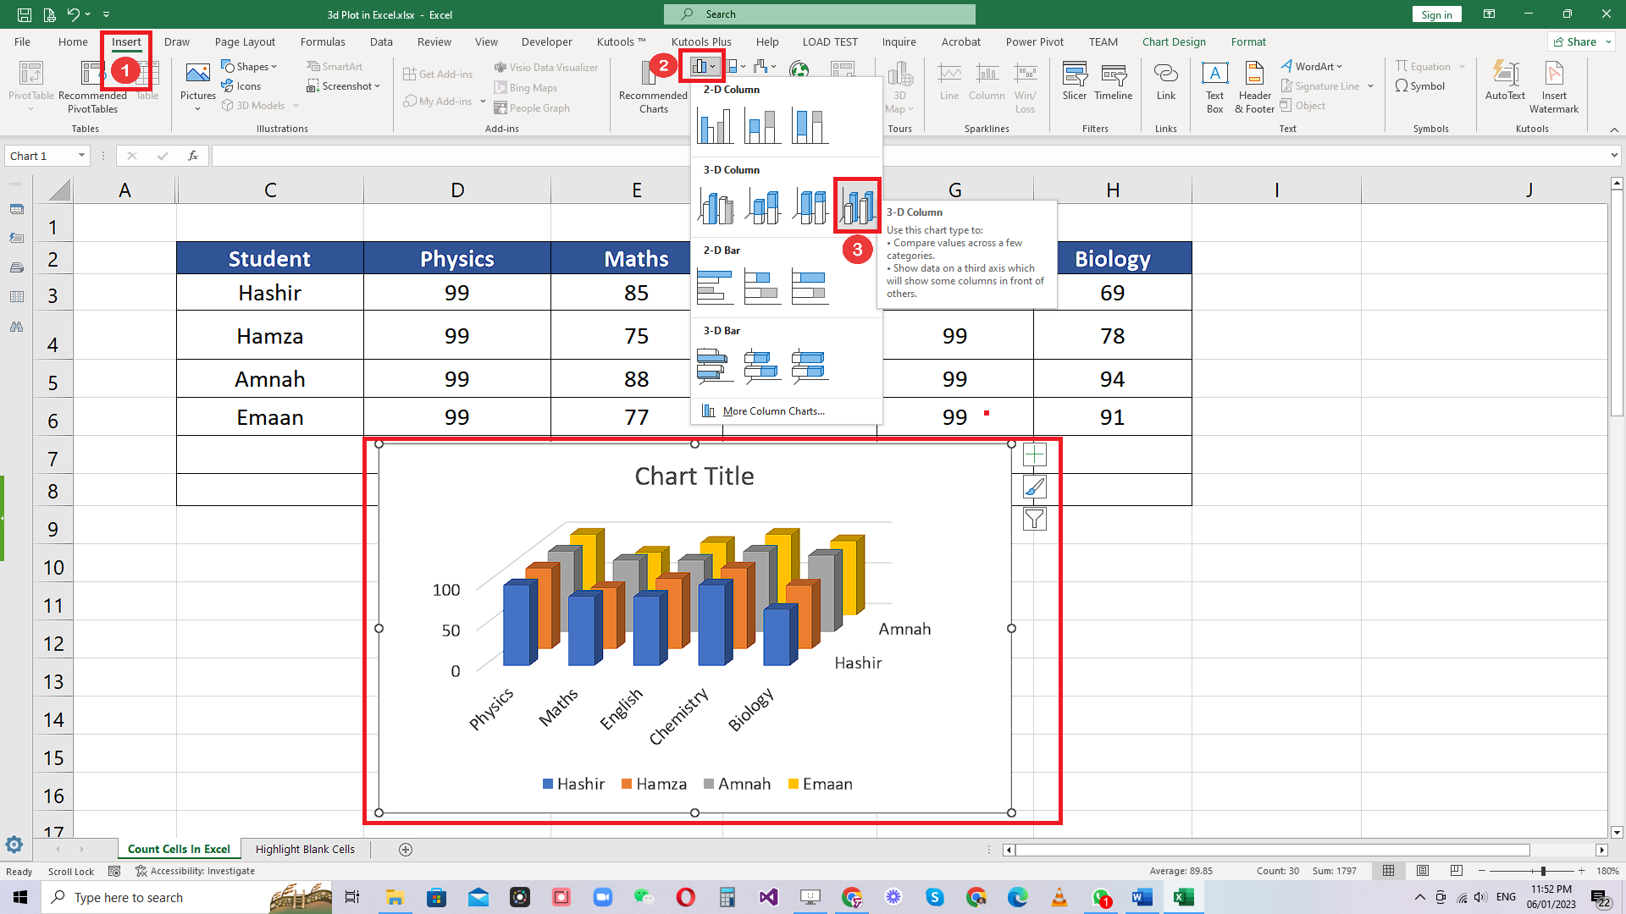1626x914 pixels.
Task: Switch to the Format ribbon tab
Action: point(1247,41)
